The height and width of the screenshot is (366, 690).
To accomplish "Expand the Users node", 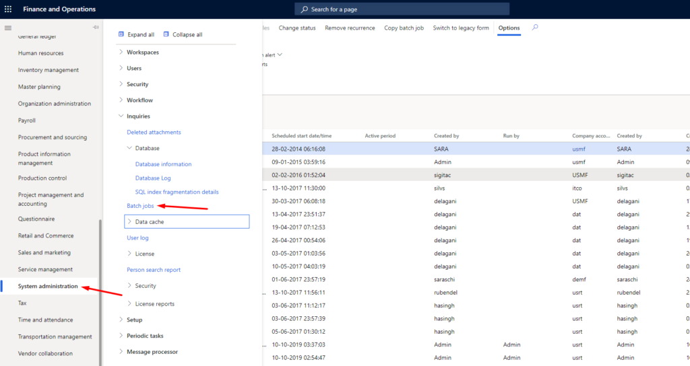I will click(121, 68).
